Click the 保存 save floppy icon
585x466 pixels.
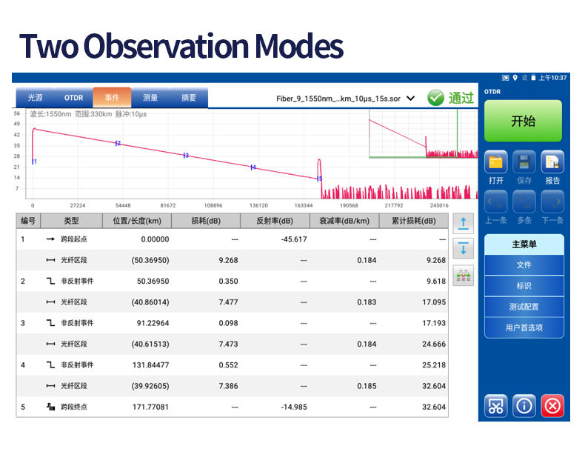tap(524, 162)
